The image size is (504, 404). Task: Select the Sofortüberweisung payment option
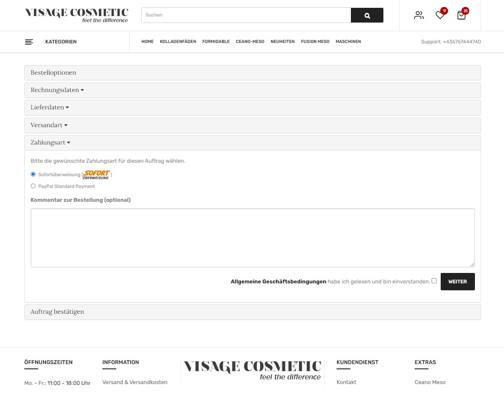point(33,174)
